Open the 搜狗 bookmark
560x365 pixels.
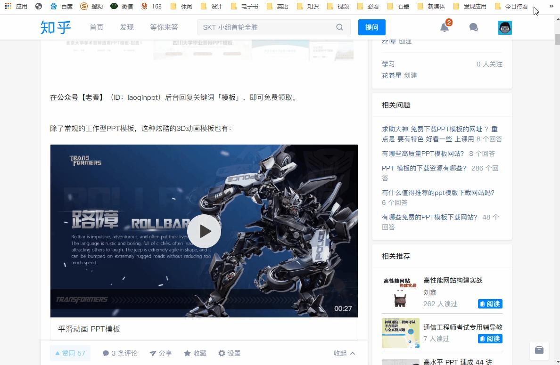pyautogui.click(x=91, y=6)
